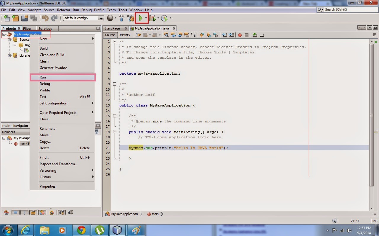Click the Redo arrow icon
Viewport: 379px width, 236px height.
tap(54, 18)
